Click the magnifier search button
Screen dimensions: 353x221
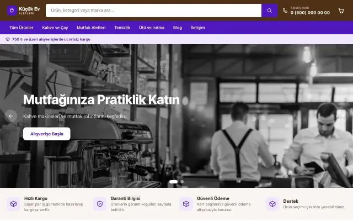pyautogui.click(x=269, y=10)
